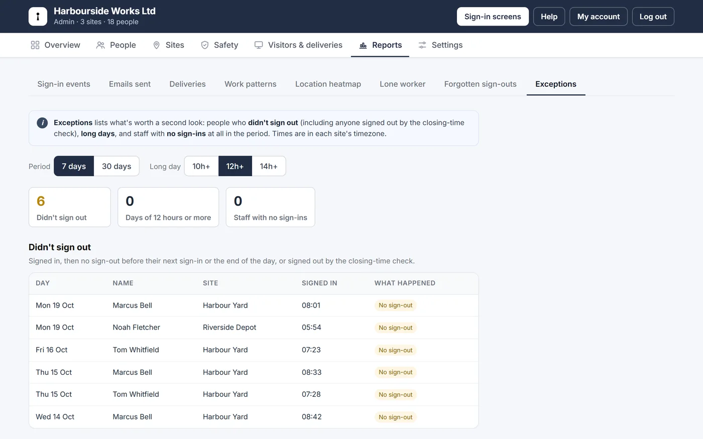Set period to 7 days
This screenshot has width=703, height=439.
[74, 166]
